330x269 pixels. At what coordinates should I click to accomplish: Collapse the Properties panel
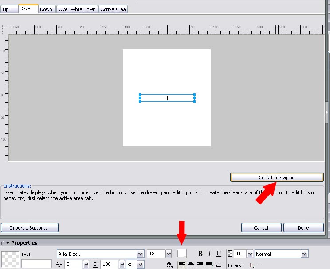(x=8, y=243)
